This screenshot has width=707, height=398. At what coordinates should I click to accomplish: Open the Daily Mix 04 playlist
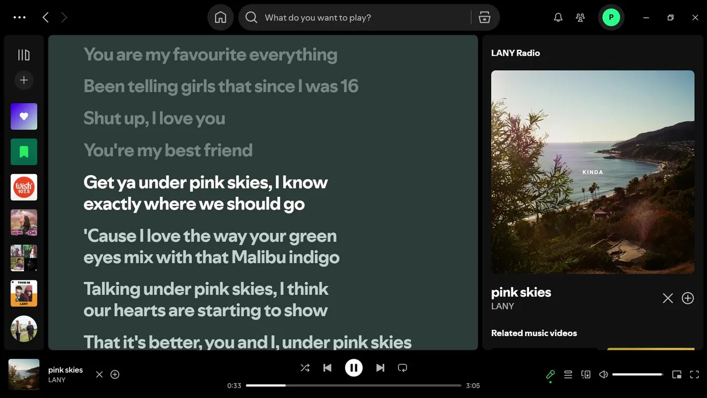[x=24, y=223]
